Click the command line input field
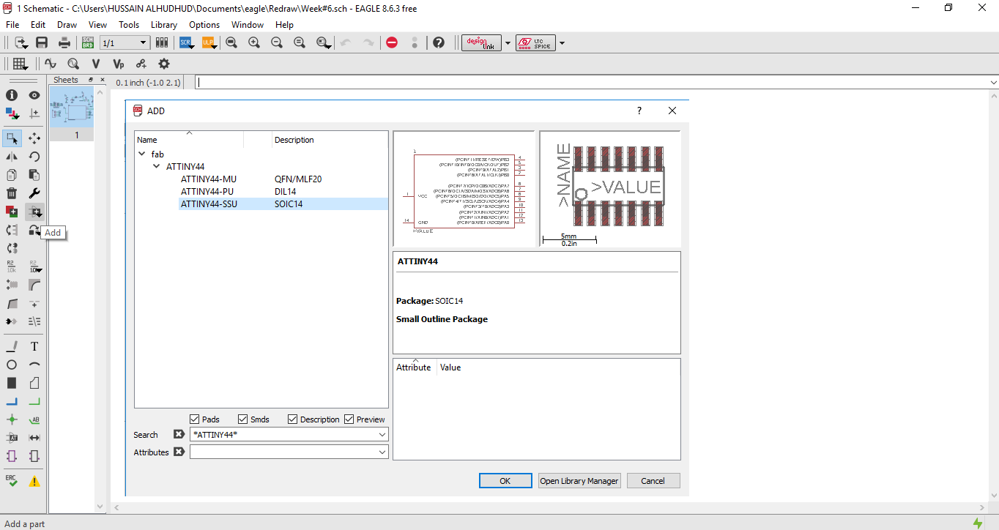Image resolution: width=999 pixels, height=530 pixels. [x=592, y=83]
